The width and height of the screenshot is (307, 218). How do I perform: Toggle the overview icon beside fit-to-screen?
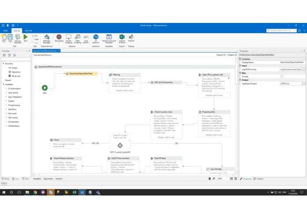[235, 179]
